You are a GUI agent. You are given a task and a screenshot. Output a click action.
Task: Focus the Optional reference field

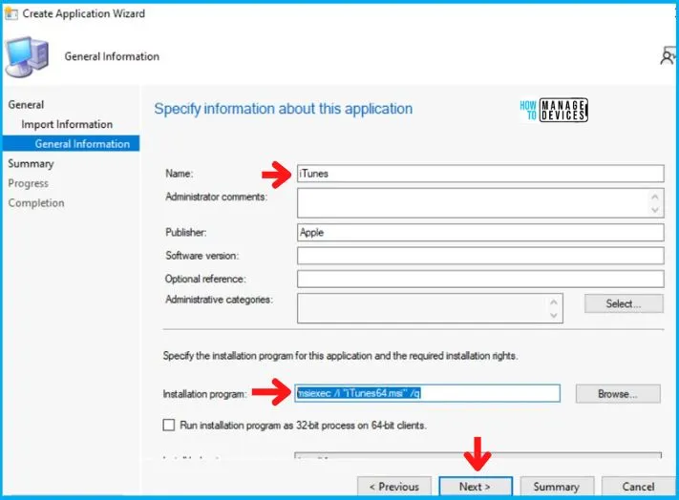tap(480, 279)
